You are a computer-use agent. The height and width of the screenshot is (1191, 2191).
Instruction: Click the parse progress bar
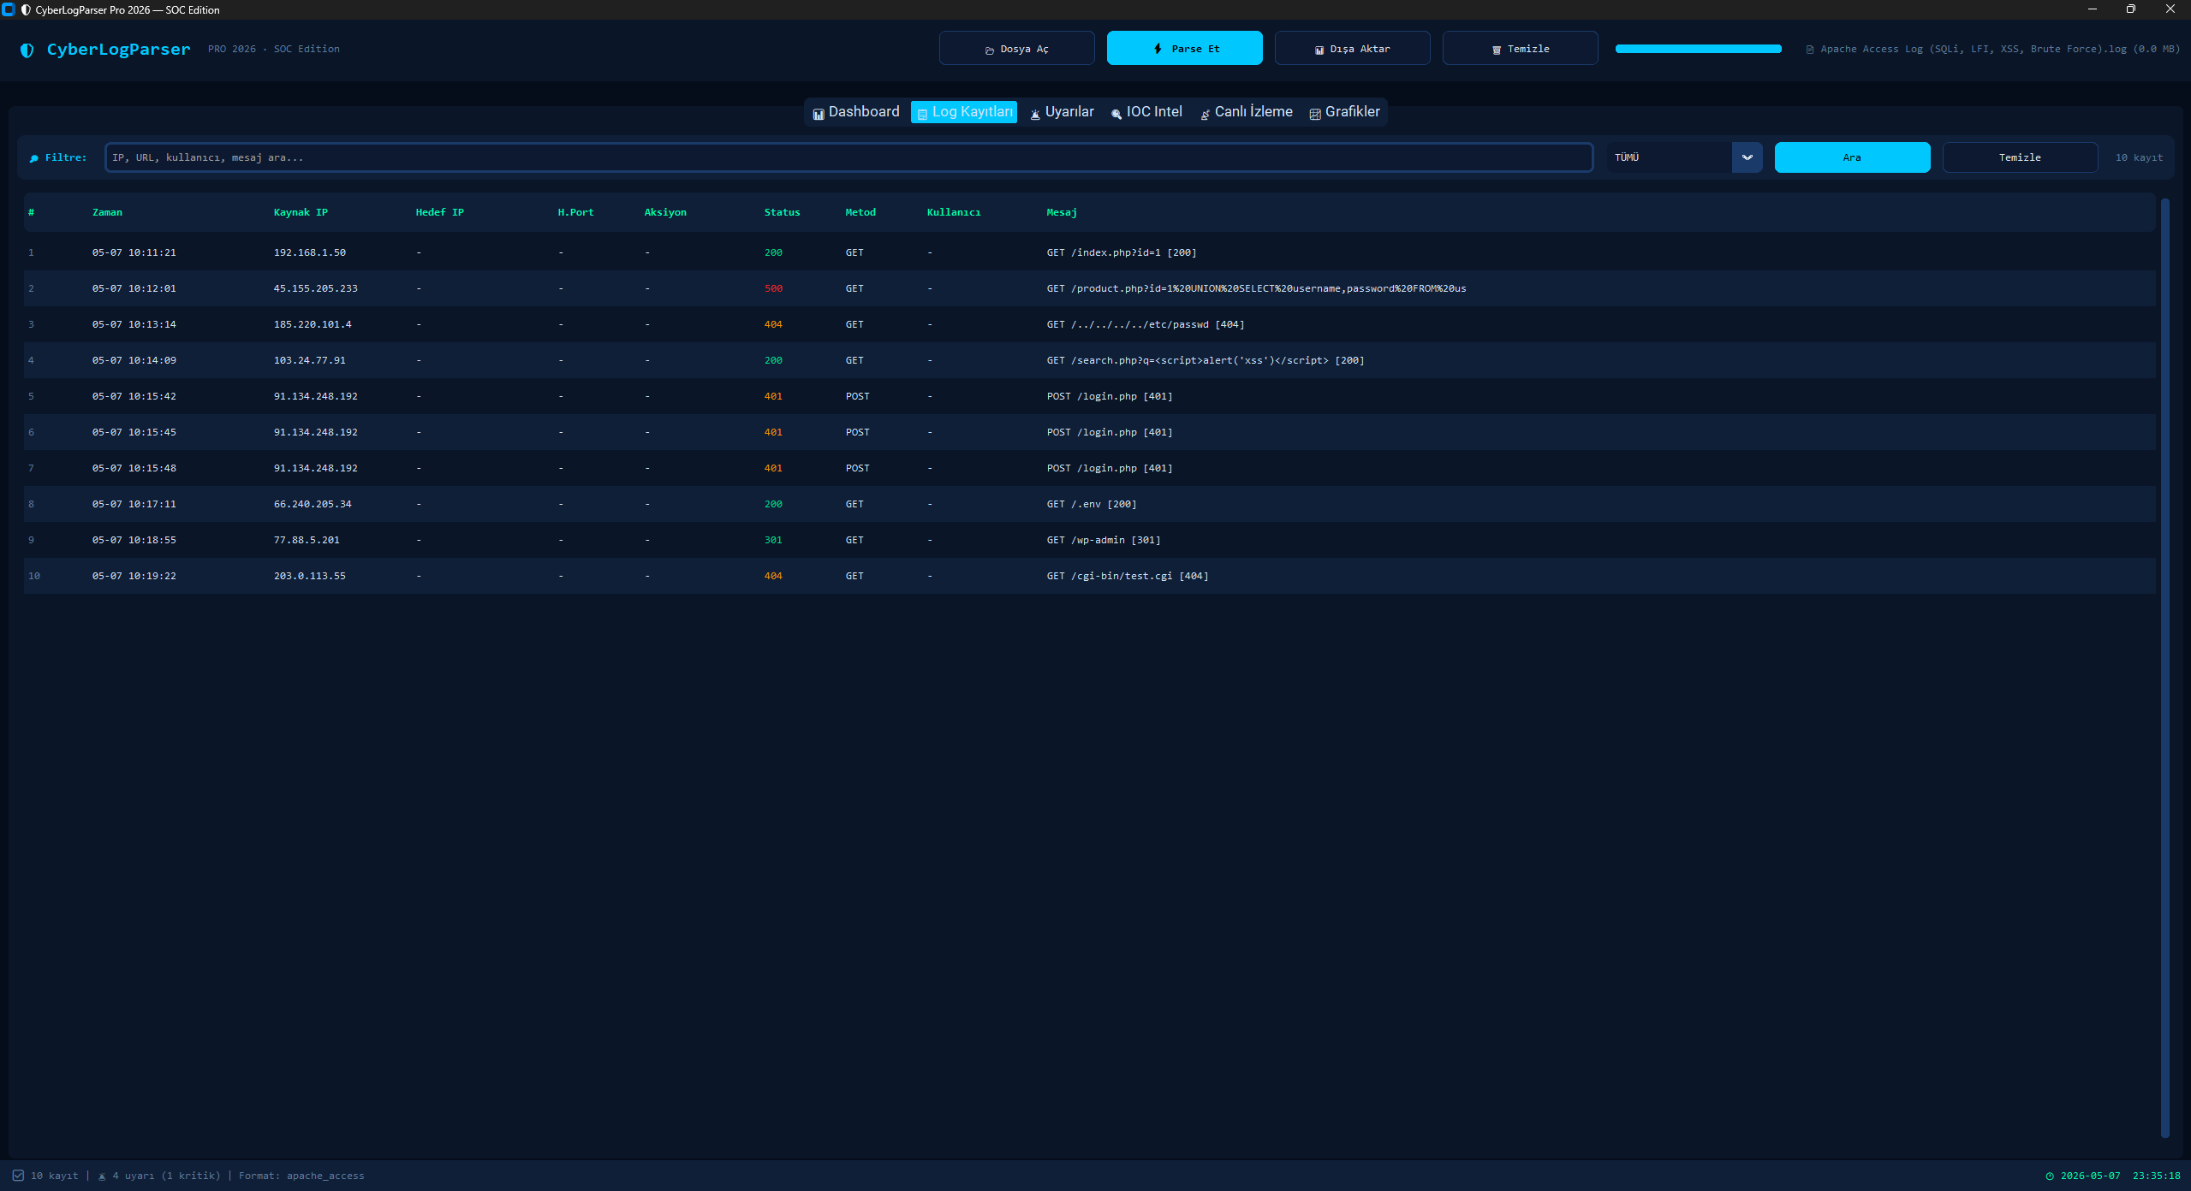pos(1698,49)
